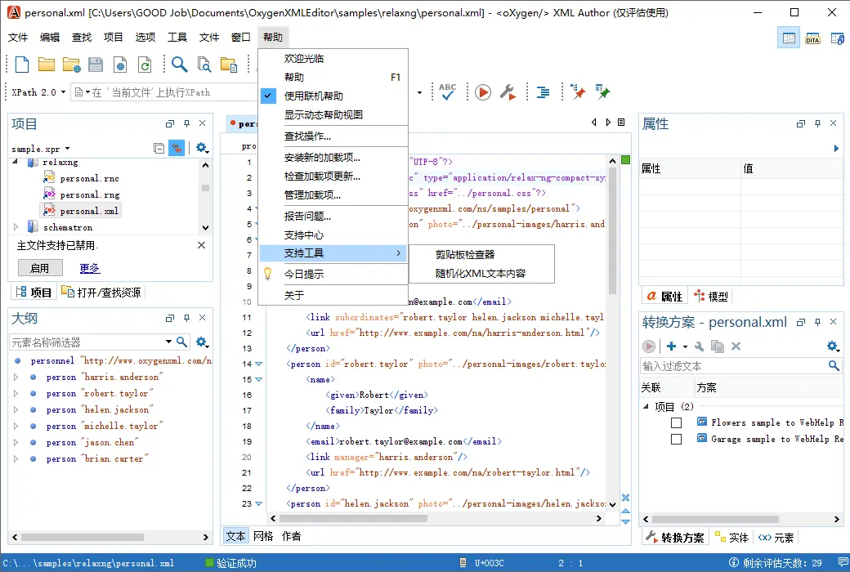Screen dimensions: 850x572
Task: Select 检查加载项更新... menu entry
Action: point(333,176)
